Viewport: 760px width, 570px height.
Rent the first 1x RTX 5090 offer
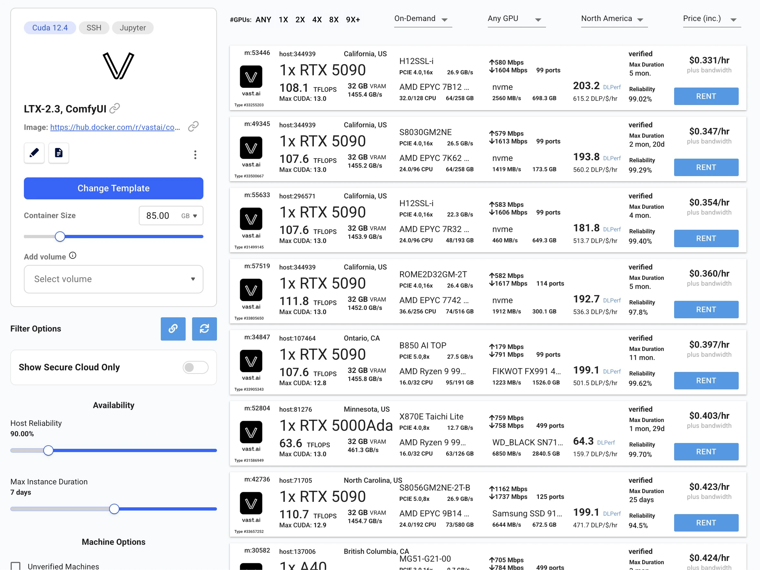click(706, 96)
